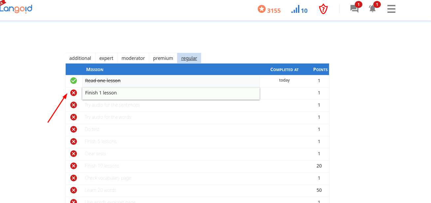Open the chat messages icon
Viewport: 431px width, 203px height.
click(354, 9)
